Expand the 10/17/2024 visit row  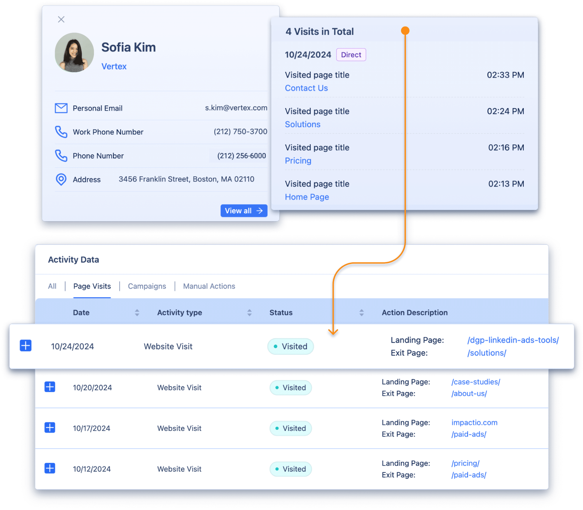50,428
